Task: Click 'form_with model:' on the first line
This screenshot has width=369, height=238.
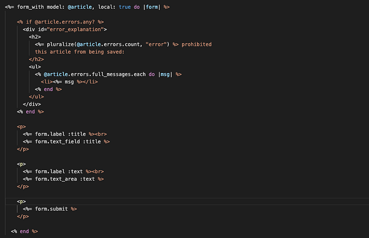Action: coord(41,7)
